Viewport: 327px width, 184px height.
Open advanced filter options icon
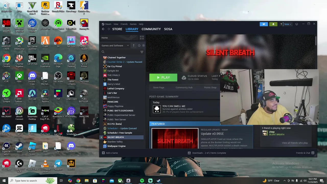(142, 52)
